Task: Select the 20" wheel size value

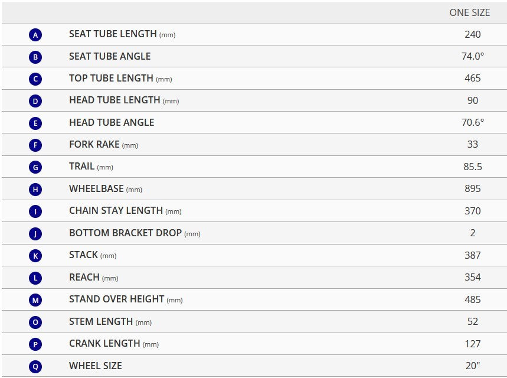Action: pyautogui.click(x=473, y=366)
